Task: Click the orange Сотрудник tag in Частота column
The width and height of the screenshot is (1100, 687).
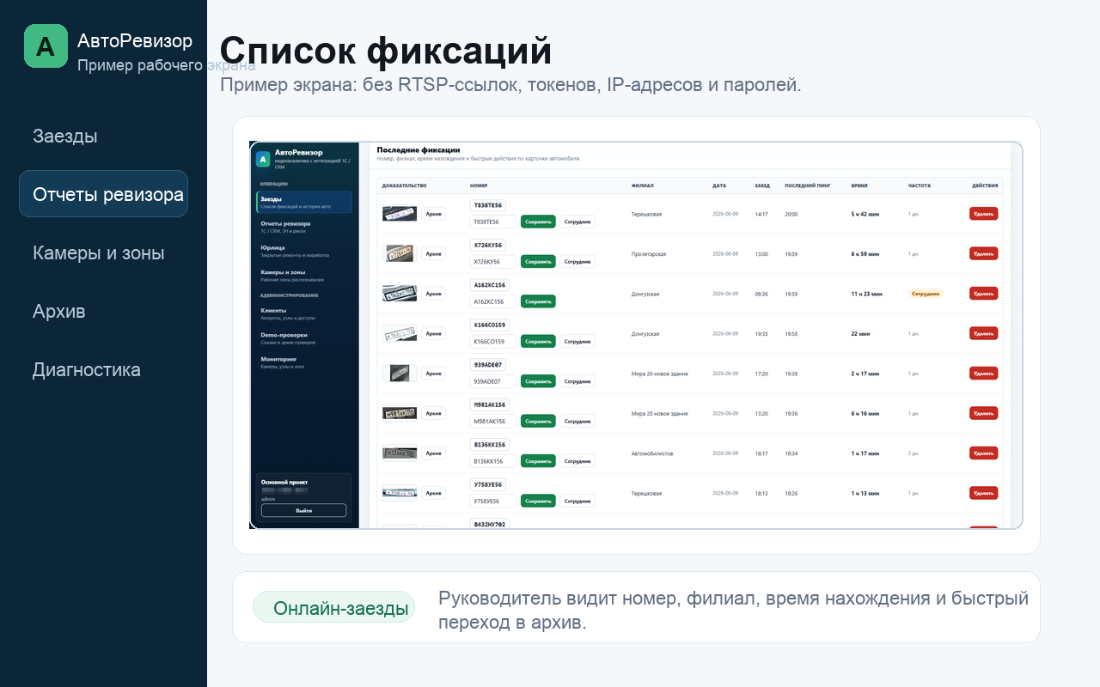Action: click(926, 294)
